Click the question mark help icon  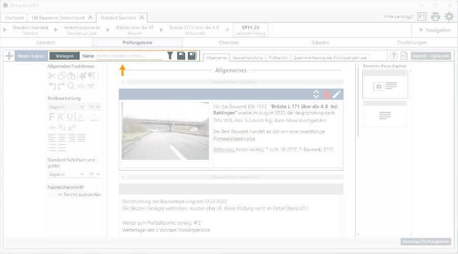tap(393, 56)
